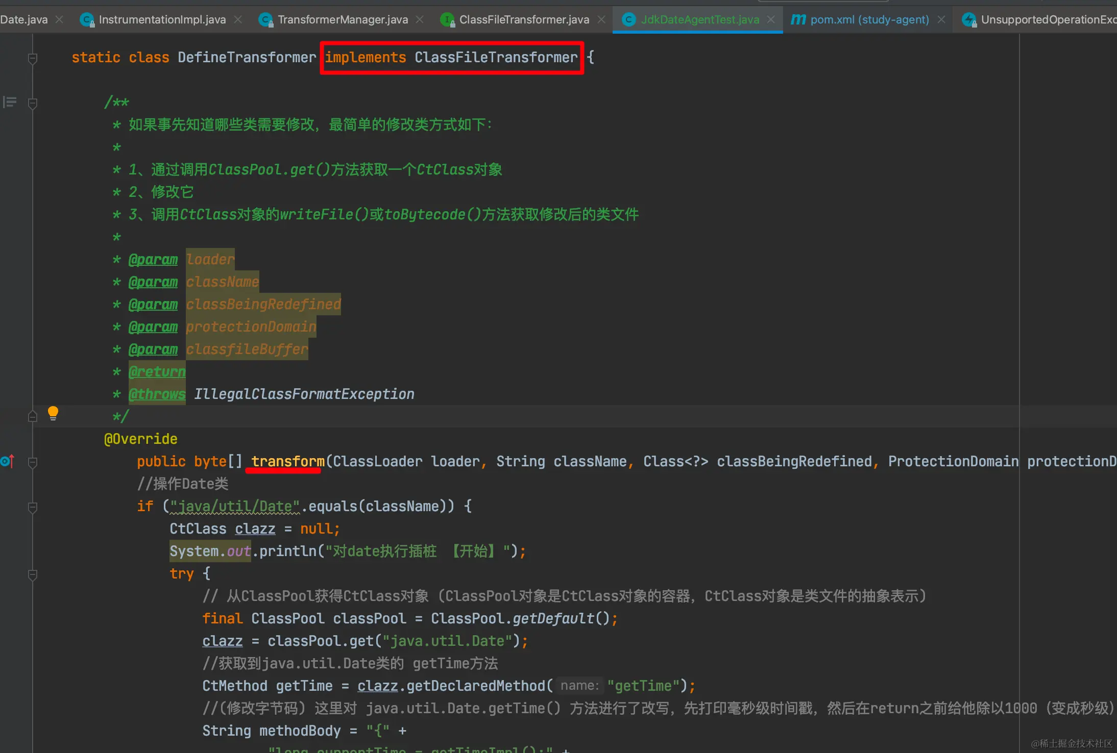The image size is (1117, 753).
Task: Close the pom.xml (study-agent) tab
Action: pos(941,19)
